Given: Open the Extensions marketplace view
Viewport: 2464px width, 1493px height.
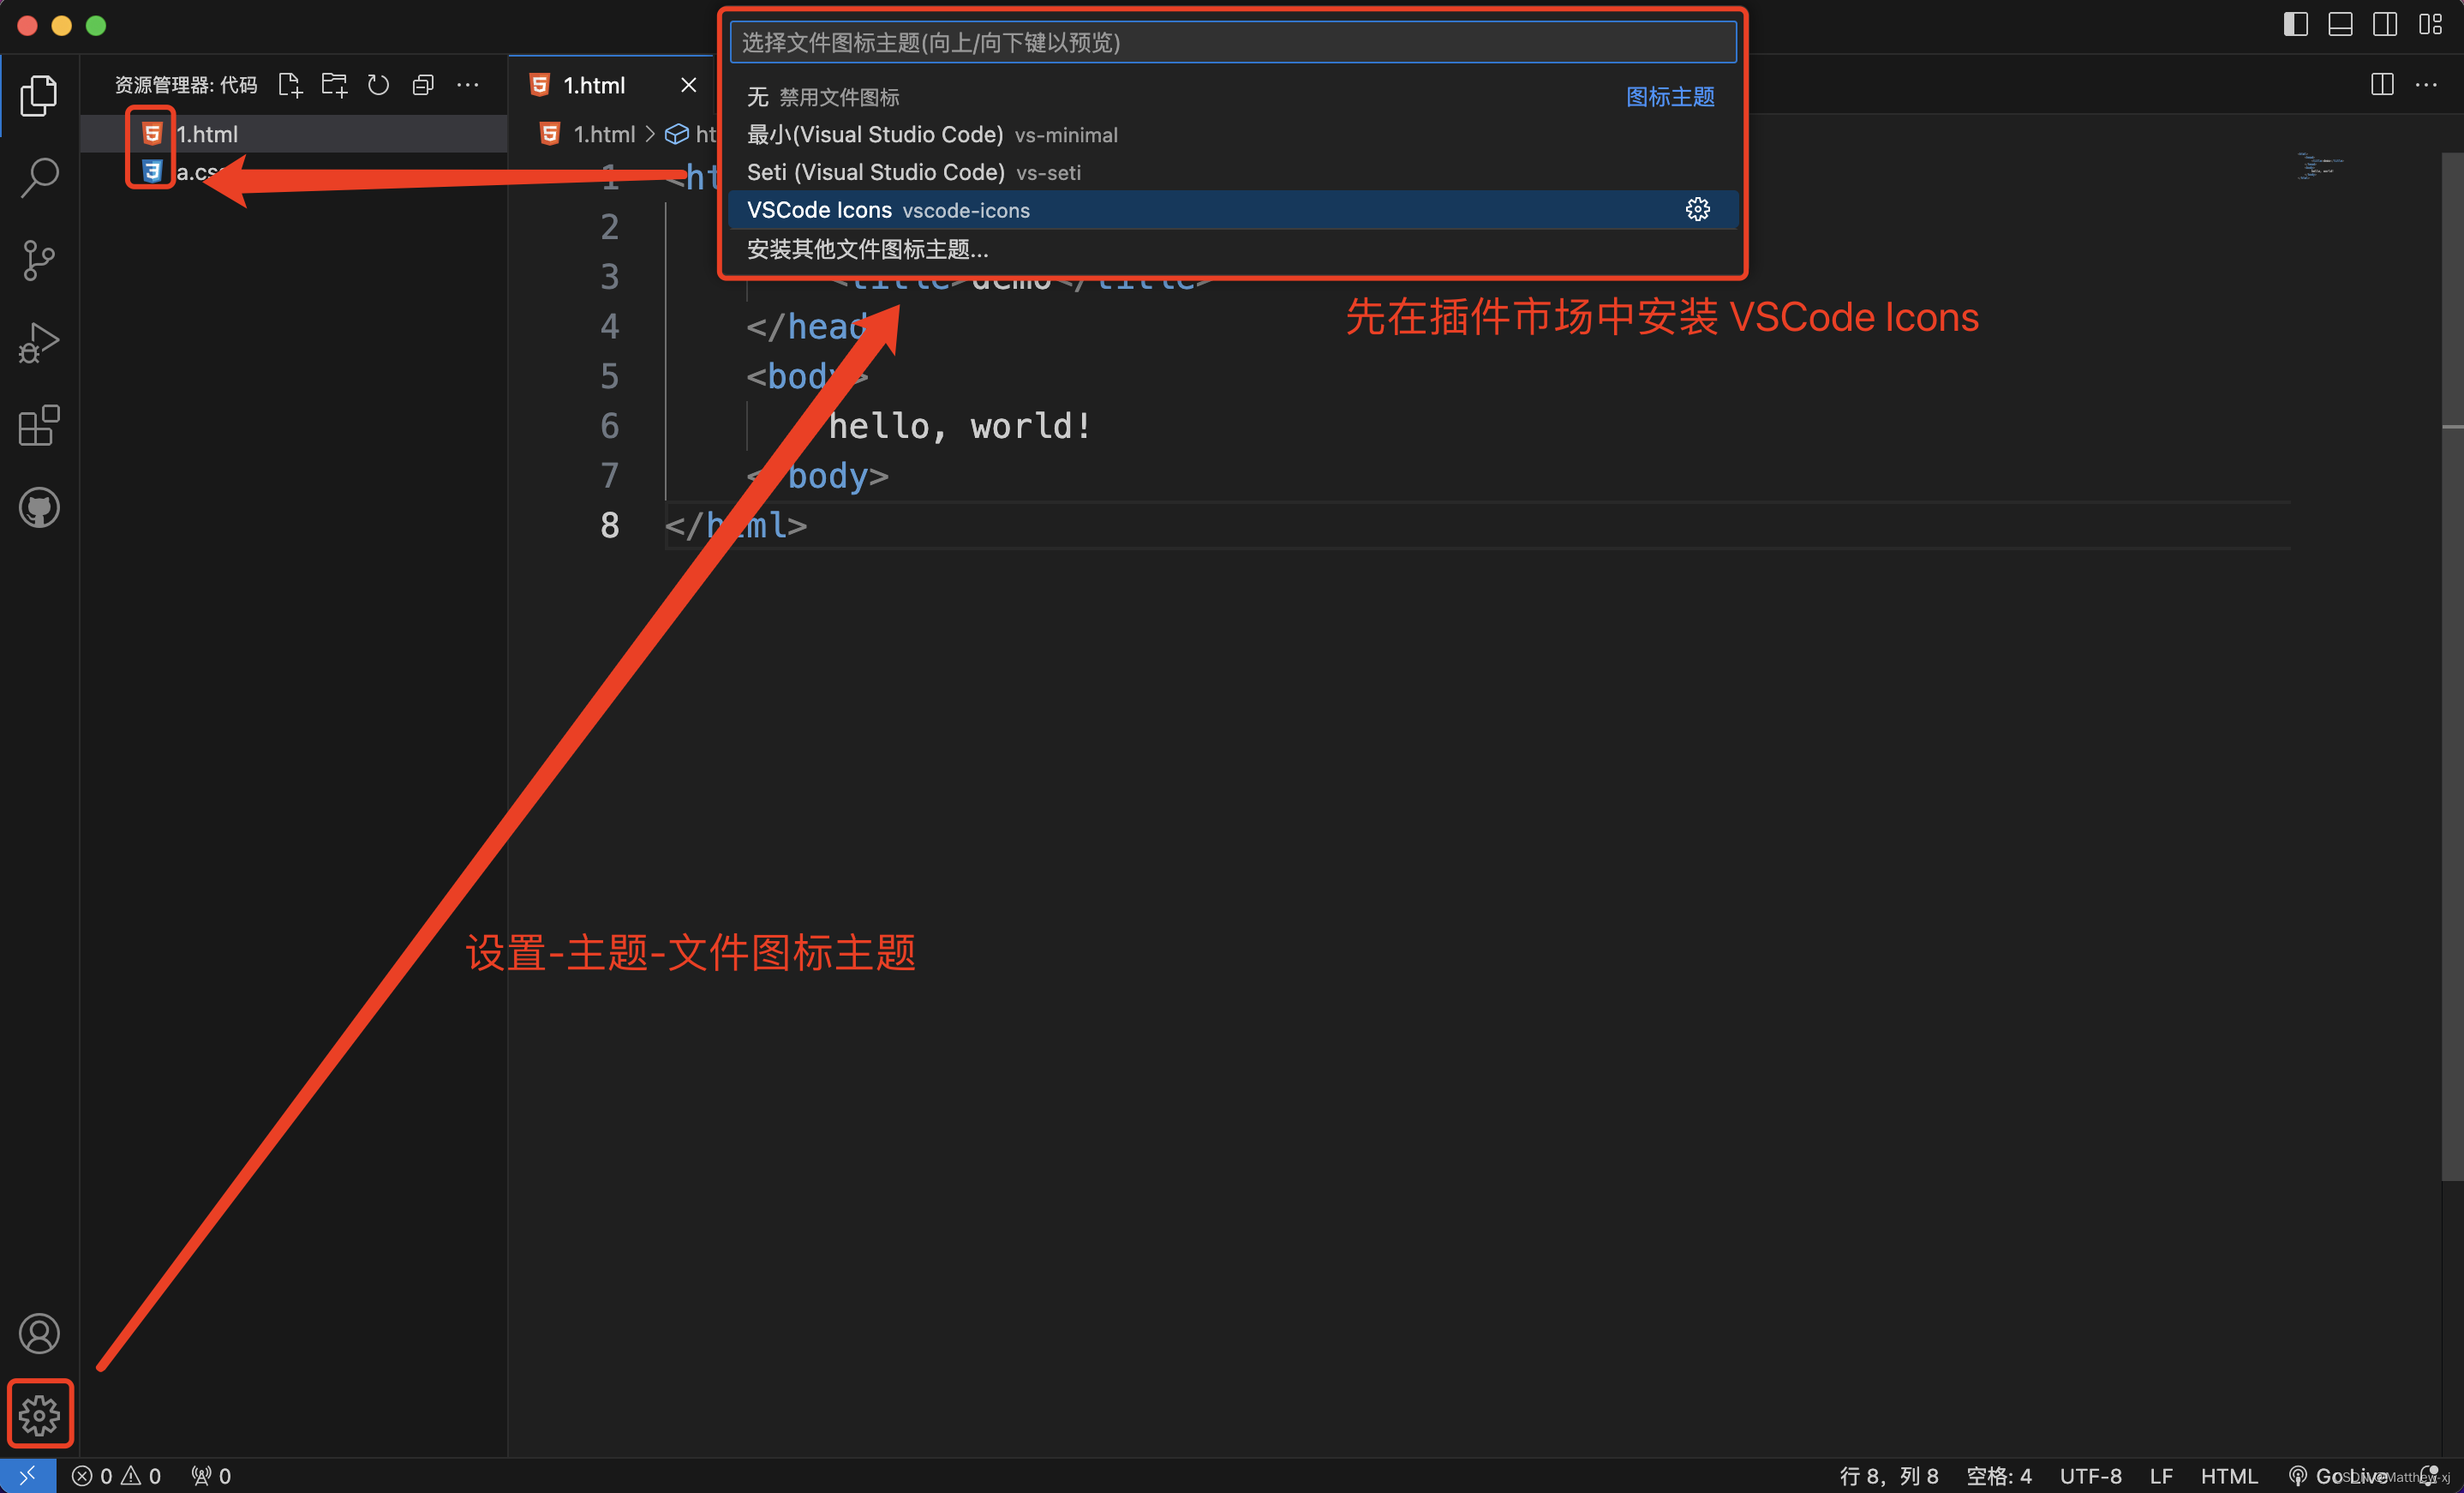Looking at the screenshot, I should [x=39, y=426].
